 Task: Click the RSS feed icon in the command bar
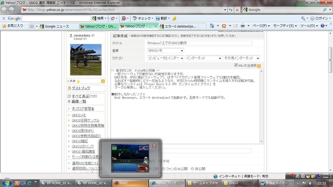coord(224,26)
